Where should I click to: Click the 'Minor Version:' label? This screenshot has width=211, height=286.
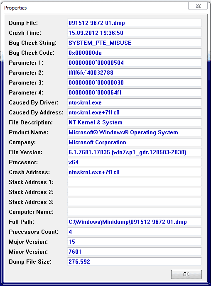(28, 252)
